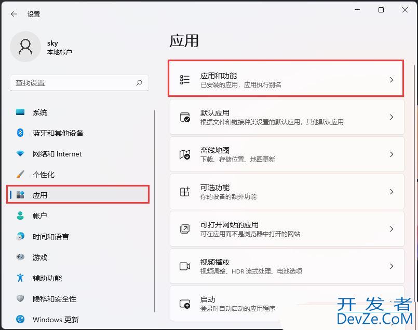
Task: Expand 应用和功能 with its chevron
Action: click(x=392, y=79)
